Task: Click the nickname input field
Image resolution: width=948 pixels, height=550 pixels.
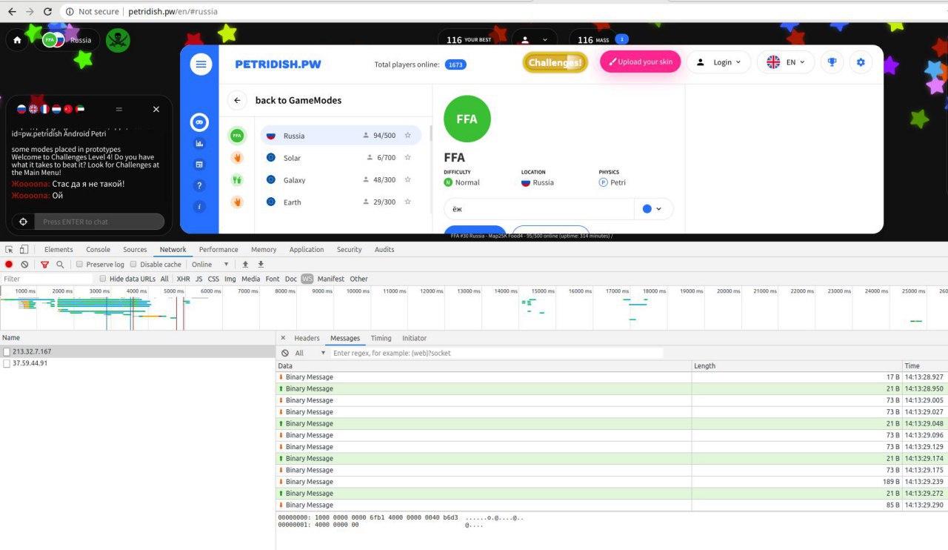Action: (538, 209)
